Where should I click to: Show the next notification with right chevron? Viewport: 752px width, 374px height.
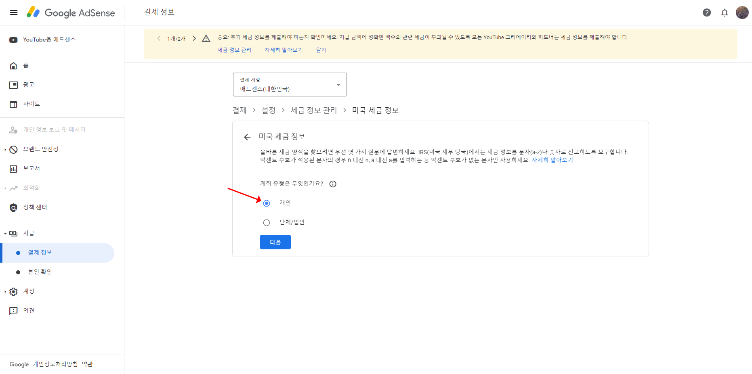(x=194, y=38)
